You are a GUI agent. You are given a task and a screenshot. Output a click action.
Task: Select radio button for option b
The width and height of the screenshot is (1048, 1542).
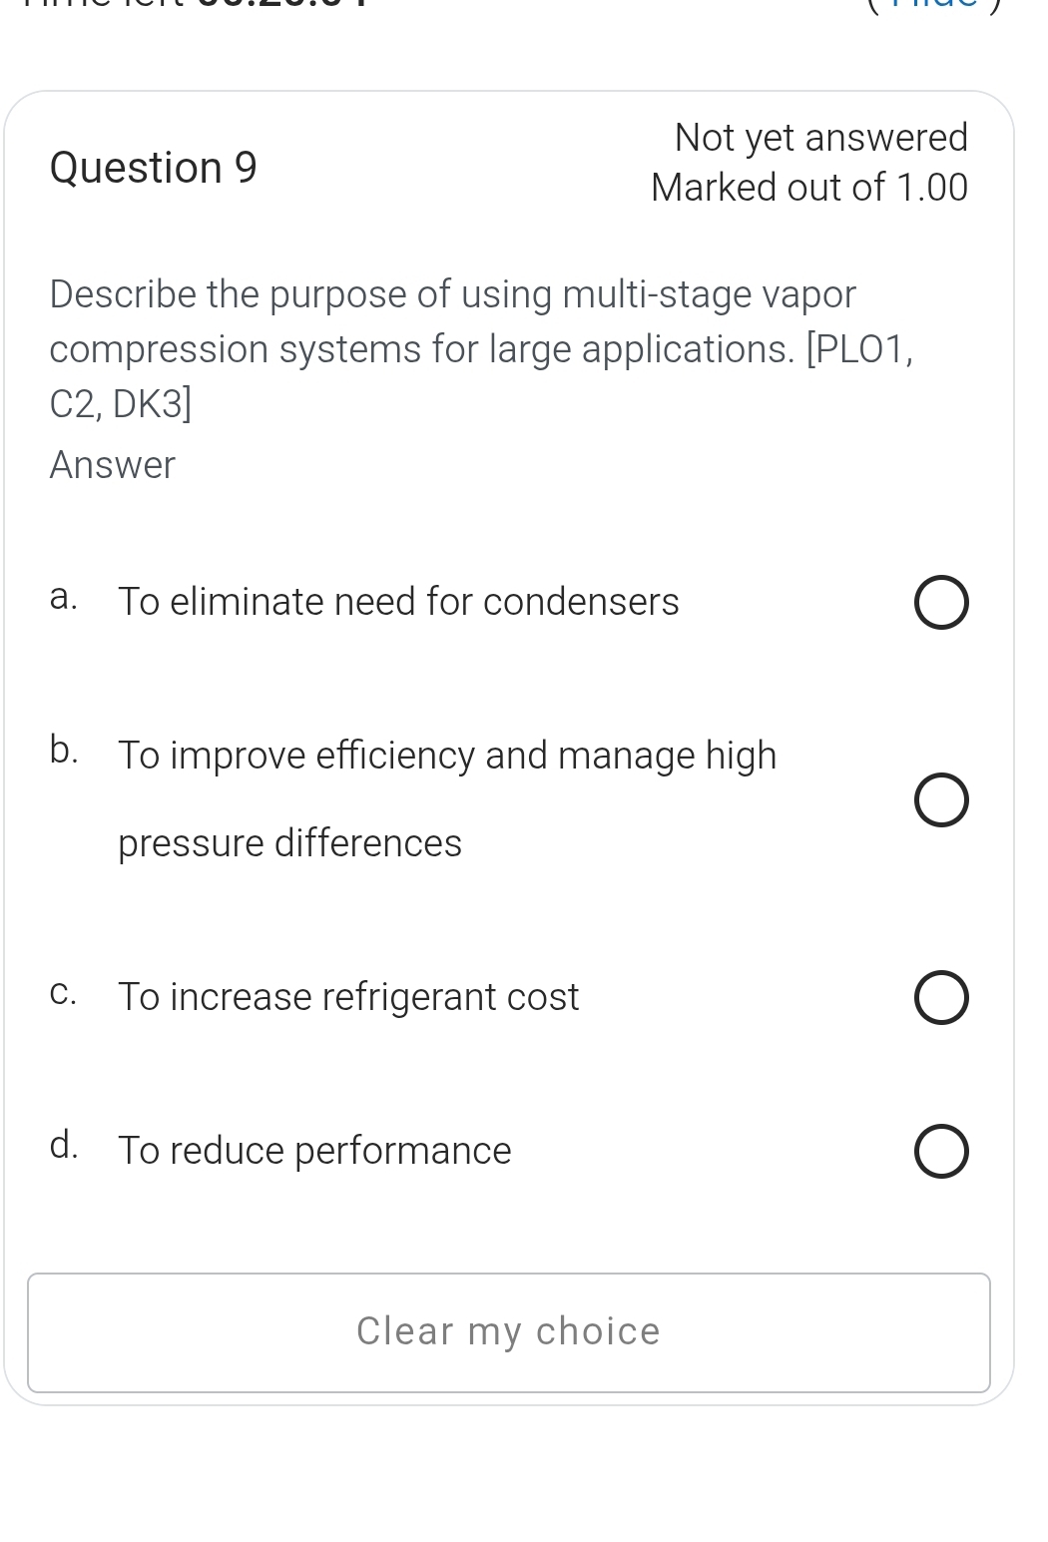(x=940, y=798)
